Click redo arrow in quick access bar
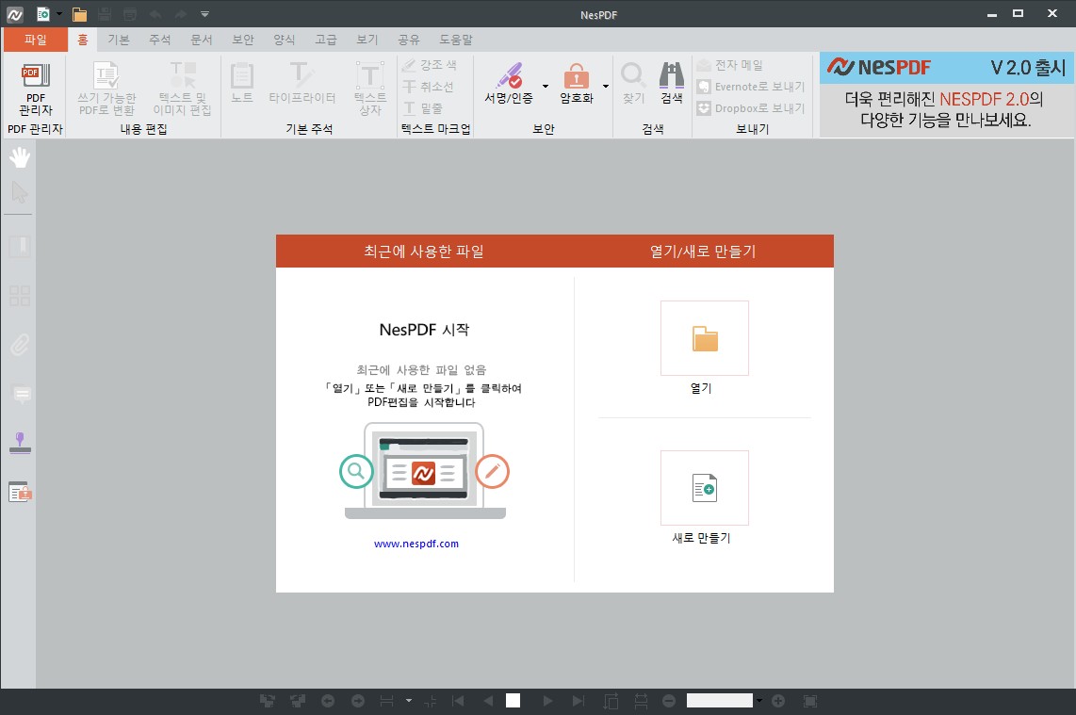Image resolution: width=1076 pixels, height=715 pixels. point(180,14)
